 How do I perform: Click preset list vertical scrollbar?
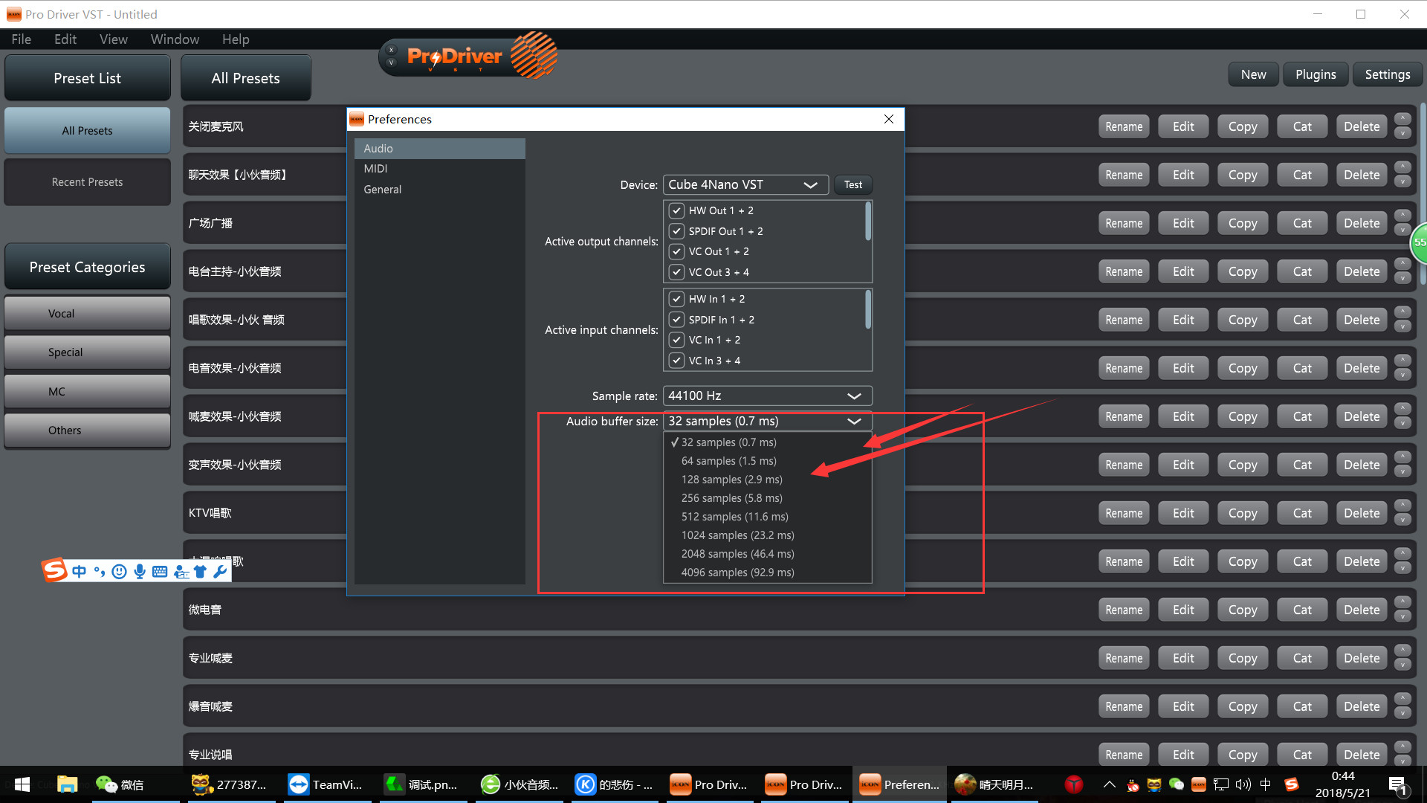pyautogui.click(x=1423, y=193)
